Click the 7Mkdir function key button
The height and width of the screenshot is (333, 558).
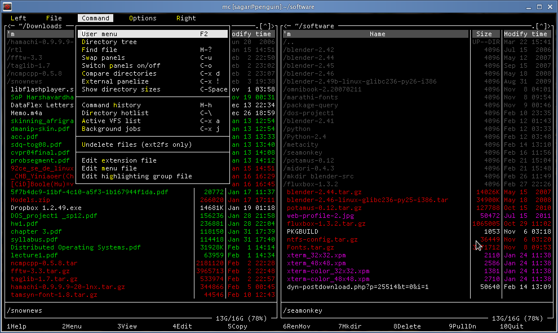point(350,326)
